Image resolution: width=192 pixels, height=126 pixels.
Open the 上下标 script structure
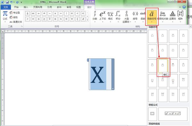coord(102,17)
